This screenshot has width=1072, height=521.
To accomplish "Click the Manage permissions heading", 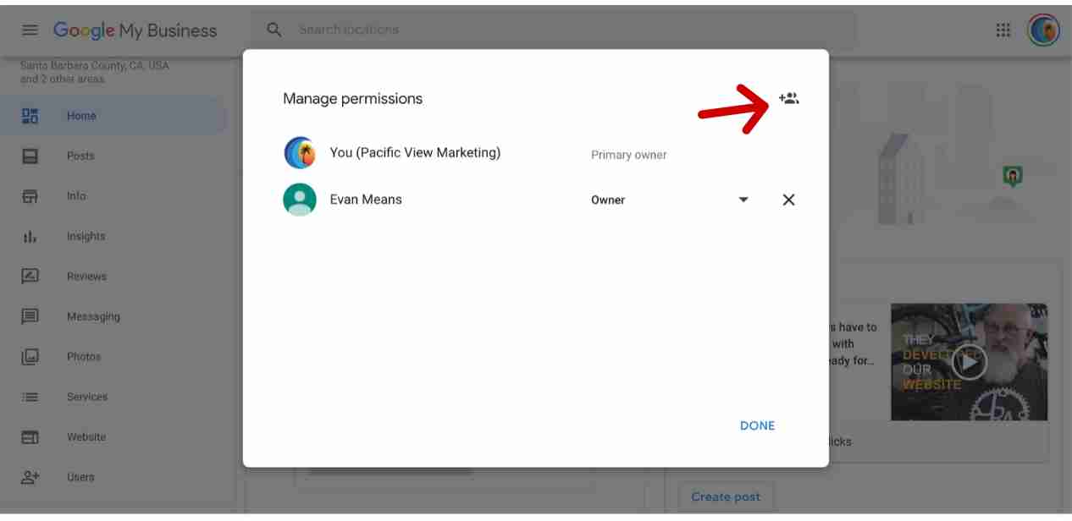I will point(353,99).
